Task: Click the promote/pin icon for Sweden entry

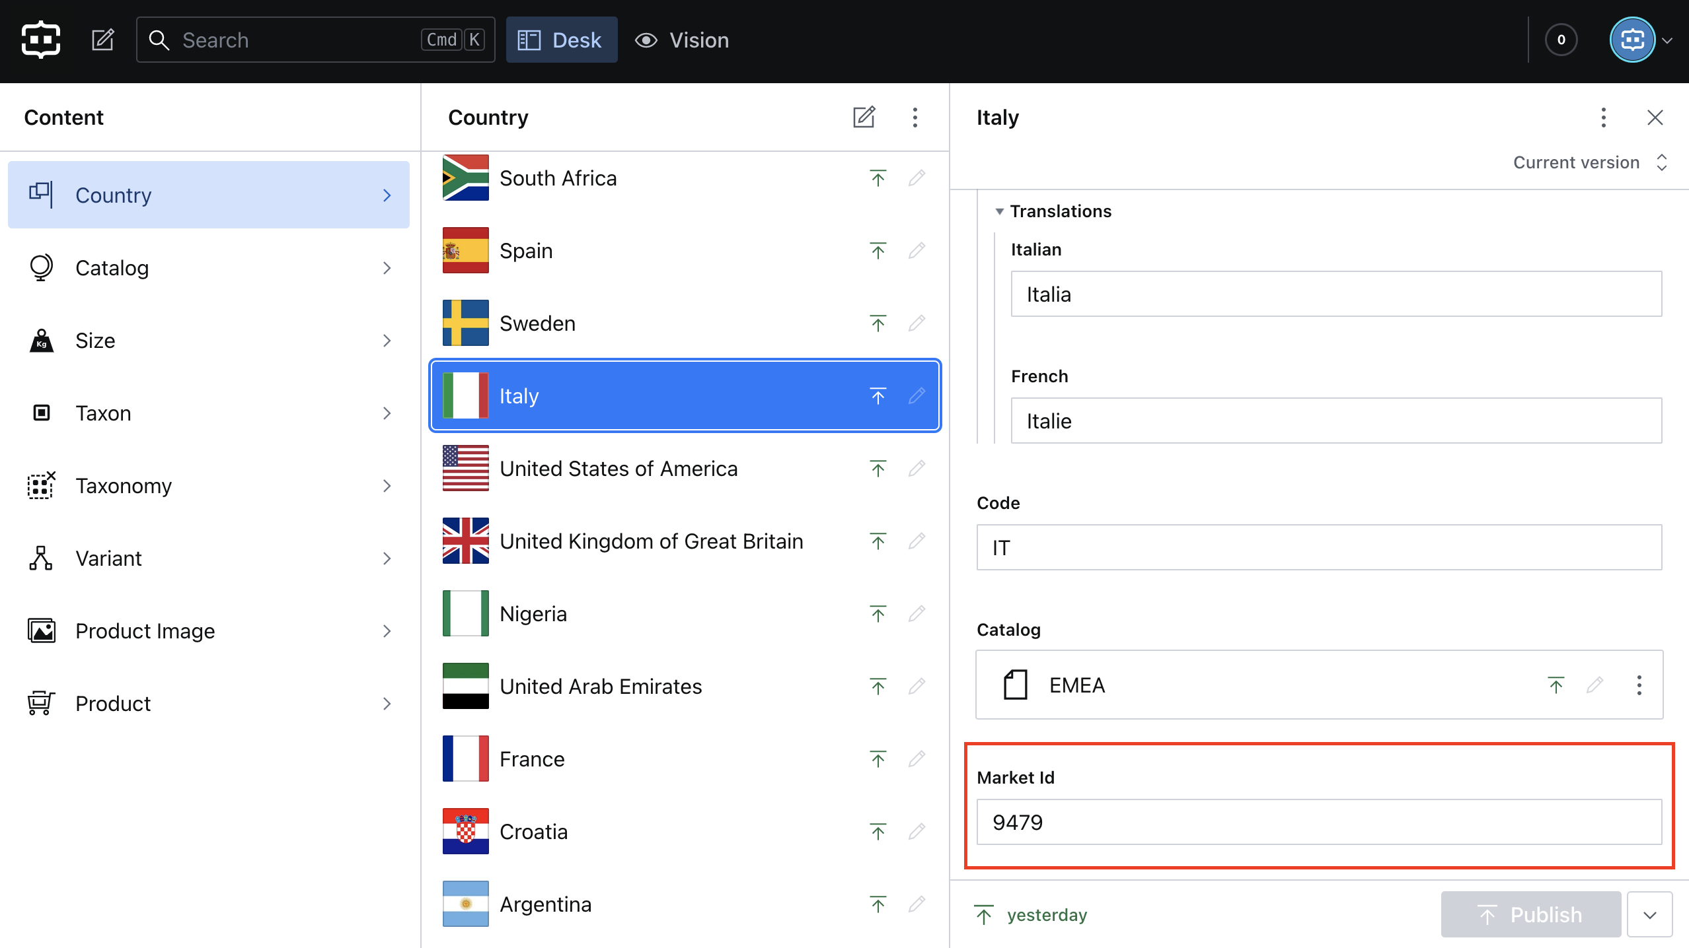Action: [878, 322]
